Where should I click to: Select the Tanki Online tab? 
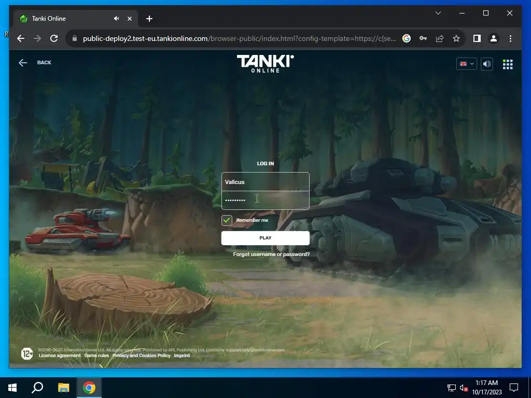tap(75, 19)
